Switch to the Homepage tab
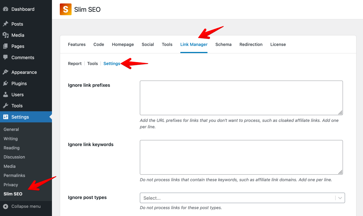This screenshot has width=363, height=216. click(123, 44)
